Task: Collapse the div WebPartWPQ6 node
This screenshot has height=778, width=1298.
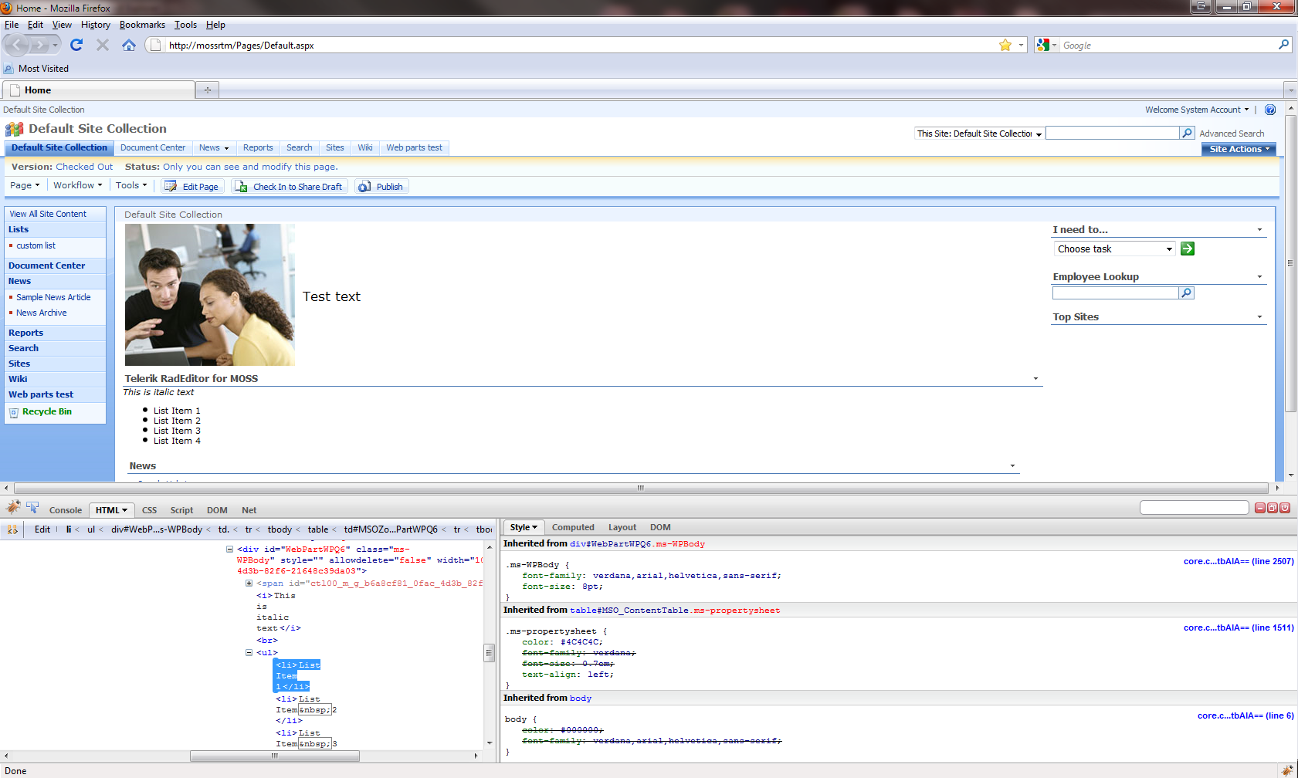Action: point(229,550)
